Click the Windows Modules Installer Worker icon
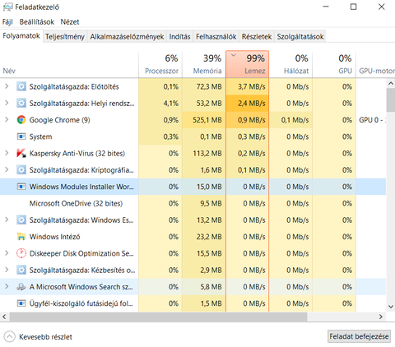Screen dimensions: 395x347 [x=21, y=187]
